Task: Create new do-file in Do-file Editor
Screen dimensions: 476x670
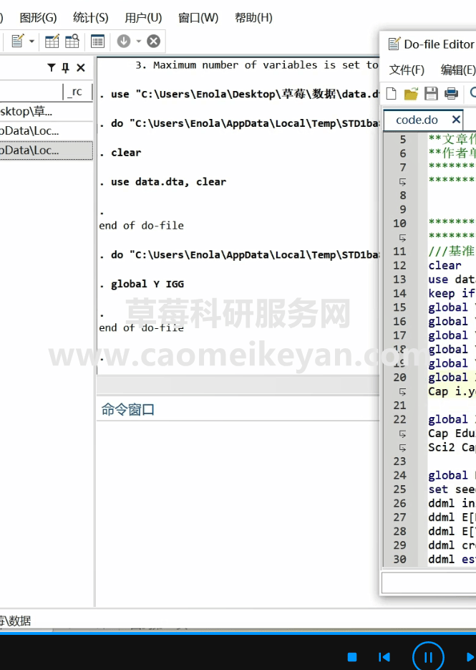Action: 391,93
